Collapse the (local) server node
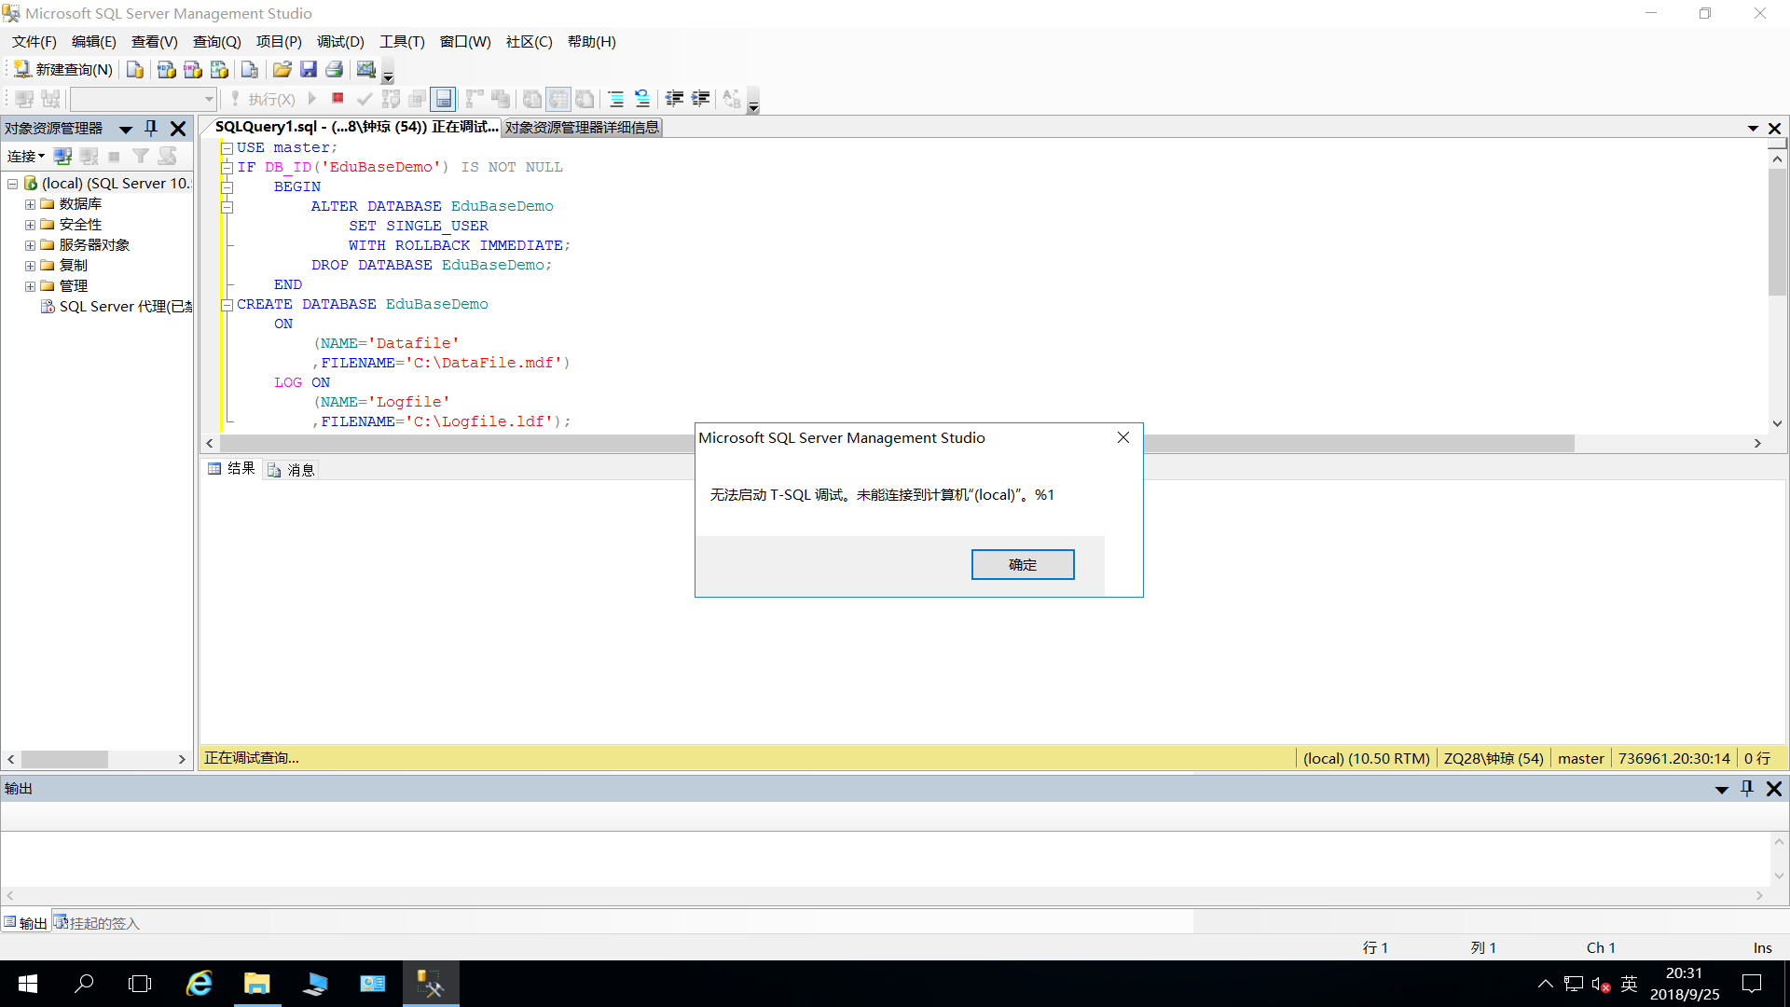 point(13,184)
